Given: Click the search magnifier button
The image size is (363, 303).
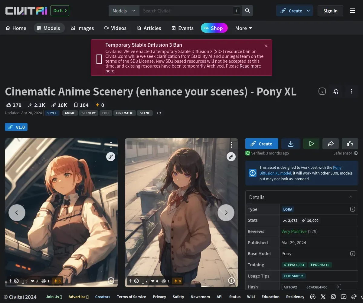Looking at the screenshot, I should click(x=247, y=11).
